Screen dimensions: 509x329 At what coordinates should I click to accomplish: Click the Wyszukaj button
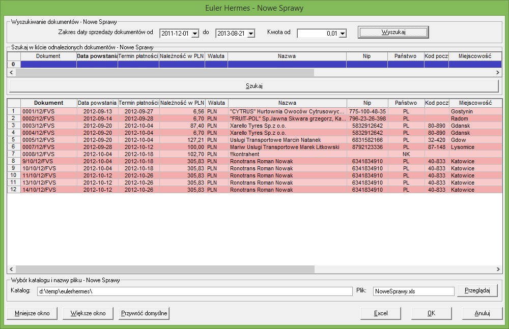pyautogui.click(x=393, y=32)
